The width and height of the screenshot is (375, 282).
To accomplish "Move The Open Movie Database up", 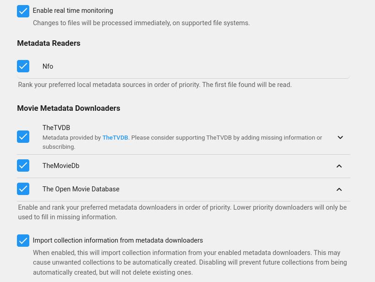I will 339,190.
